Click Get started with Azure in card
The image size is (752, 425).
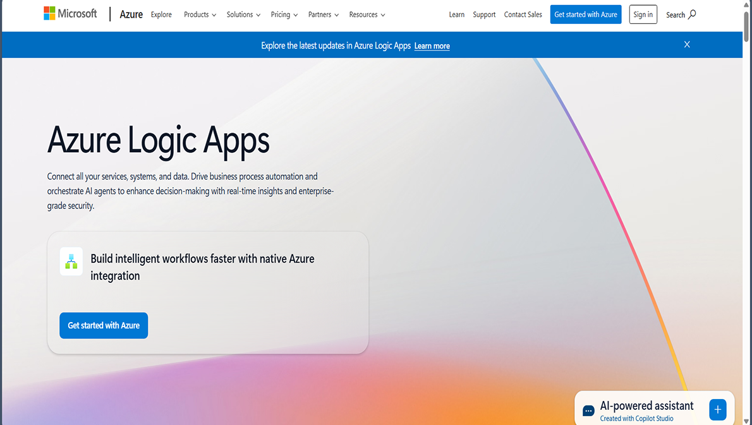click(104, 325)
